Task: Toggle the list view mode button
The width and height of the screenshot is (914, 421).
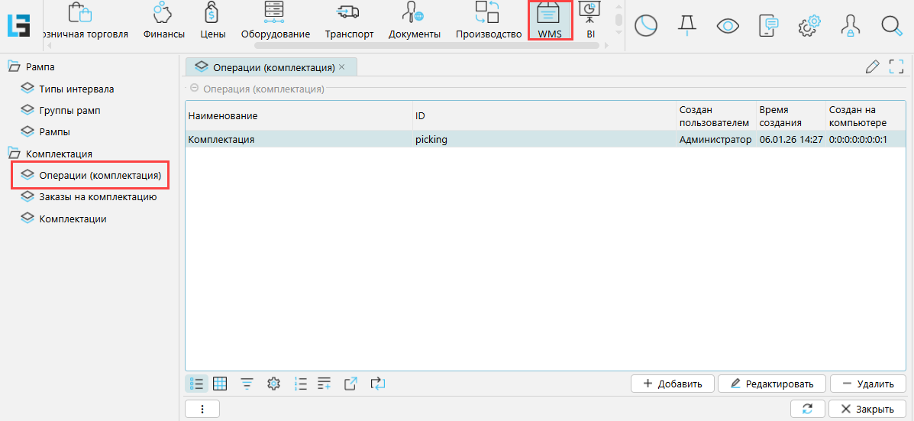Action: click(x=196, y=384)
